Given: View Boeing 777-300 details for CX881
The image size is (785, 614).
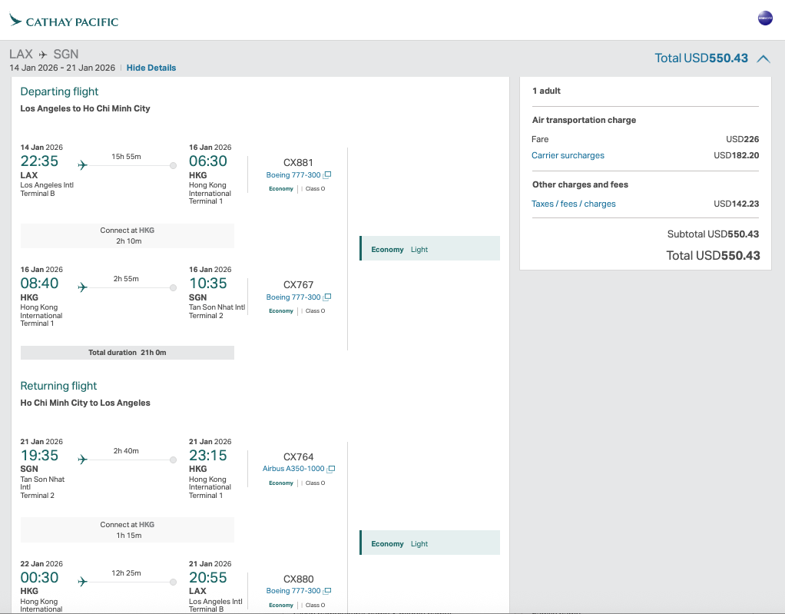Looking at the screenshot, I should [293, 175].
